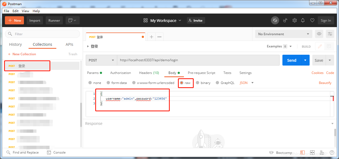Click the Postman logo in title bar
The width and height of the screenshot is (339, 159).
(x=4, y=4)
